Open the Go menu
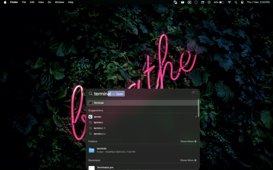 tap(49, 2)
